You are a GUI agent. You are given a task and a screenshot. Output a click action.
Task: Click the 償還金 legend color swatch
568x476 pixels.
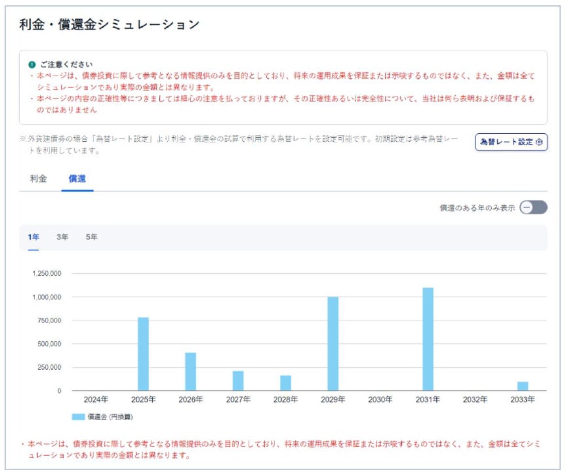pyautogui.click(x=78, y=417)
